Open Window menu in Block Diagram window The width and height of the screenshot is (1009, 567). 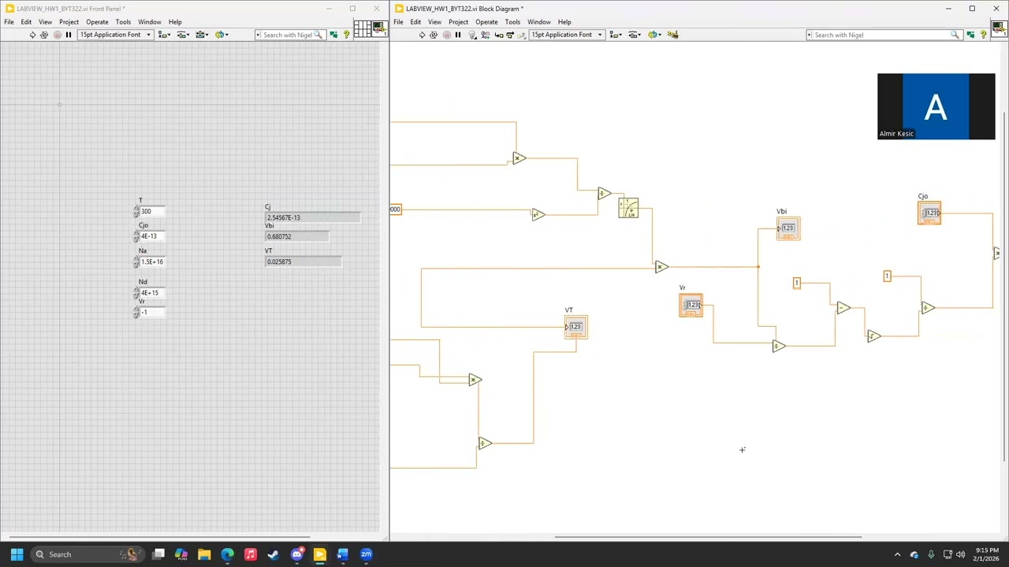click(x=538, y=22)
